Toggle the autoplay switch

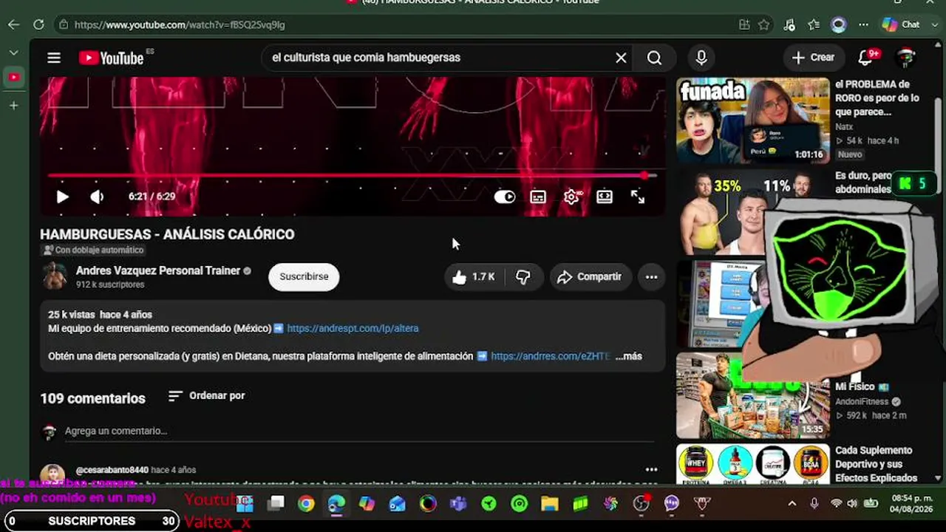tap(505, 197)
